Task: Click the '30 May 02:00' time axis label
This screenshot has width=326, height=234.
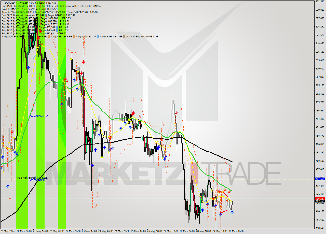Action: pos(236,231)
